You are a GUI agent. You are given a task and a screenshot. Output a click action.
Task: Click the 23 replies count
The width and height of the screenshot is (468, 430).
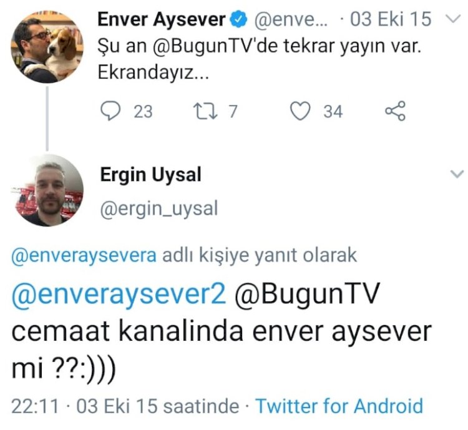pyautogui.click(x=143, y=112)
